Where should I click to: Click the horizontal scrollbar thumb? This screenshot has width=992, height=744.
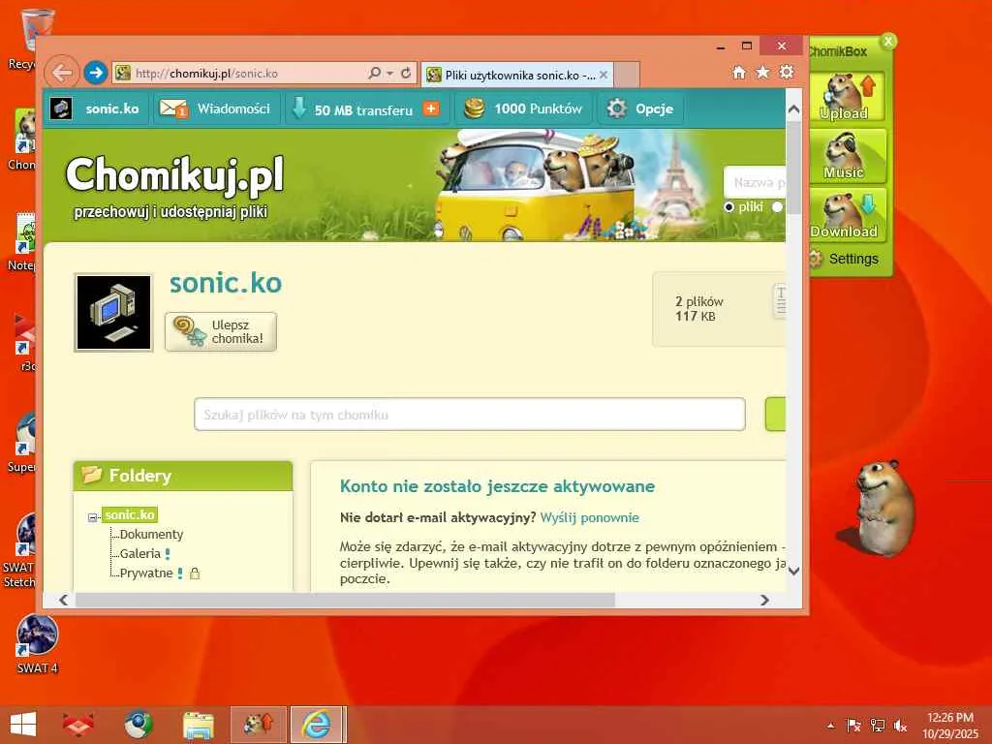pyautogui.click(x=345, y=600)
